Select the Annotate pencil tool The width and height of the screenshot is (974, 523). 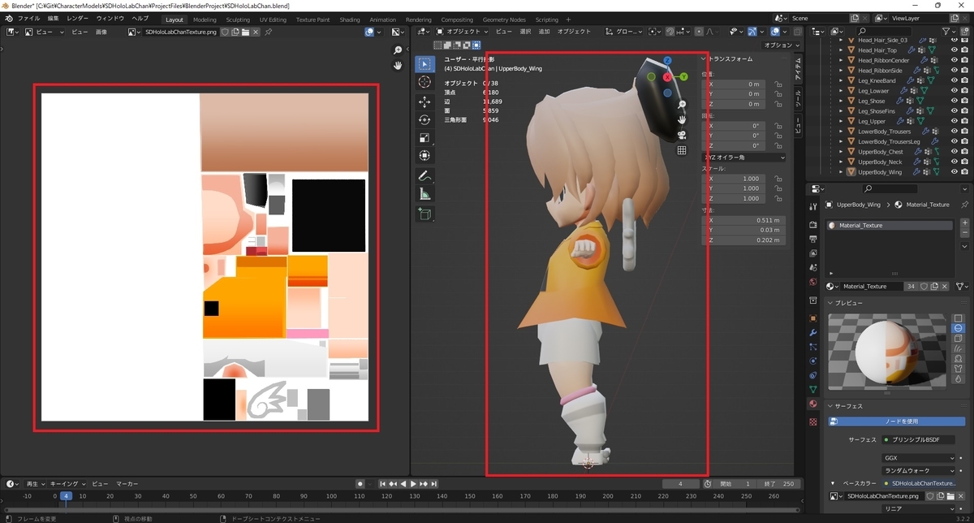click(x=425, y=175)
